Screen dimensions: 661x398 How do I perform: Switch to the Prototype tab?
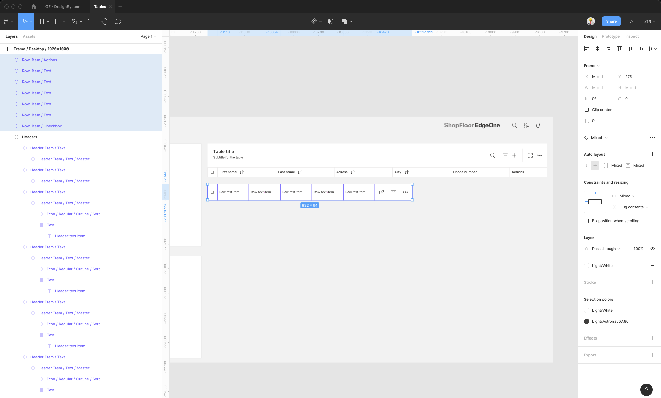pos(610,36)
